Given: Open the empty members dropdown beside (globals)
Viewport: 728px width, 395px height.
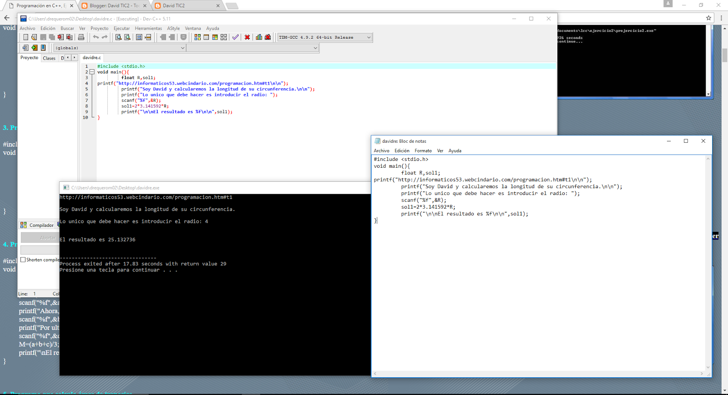Looking at the screenshot, I should 253,48.
